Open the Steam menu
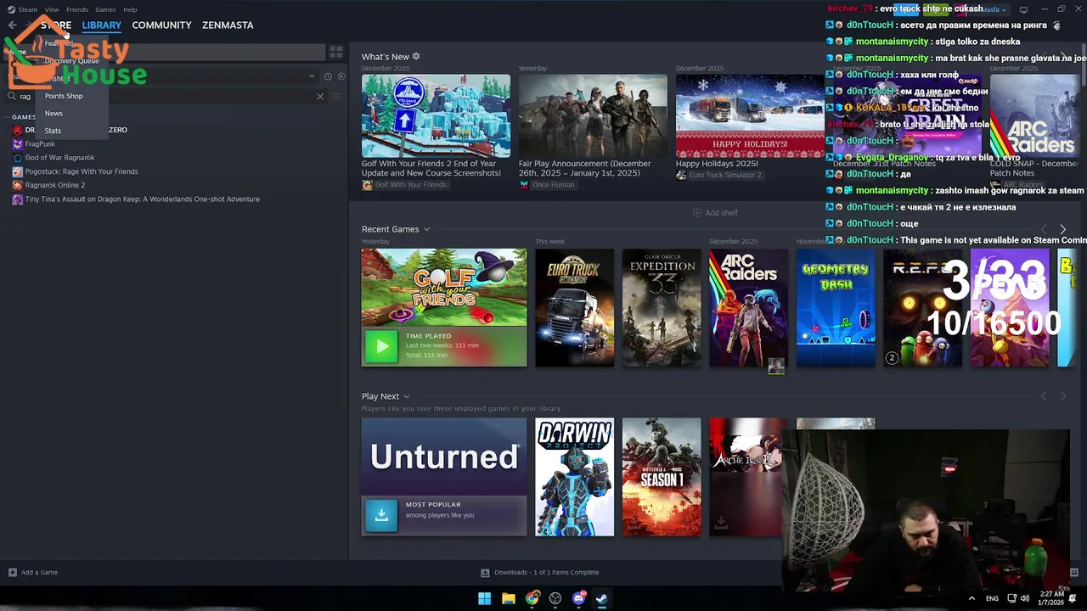This screenshot has height=611, width=1087. 27,9
